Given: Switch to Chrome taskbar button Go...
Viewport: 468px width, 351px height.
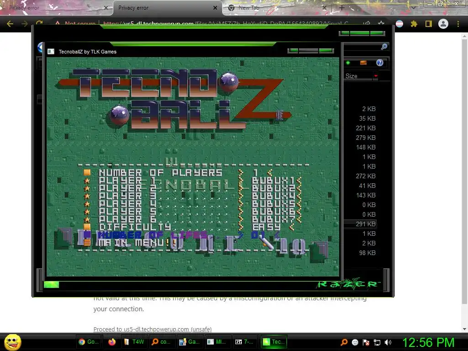Looking at the screenshot, I should pos(89,342).
